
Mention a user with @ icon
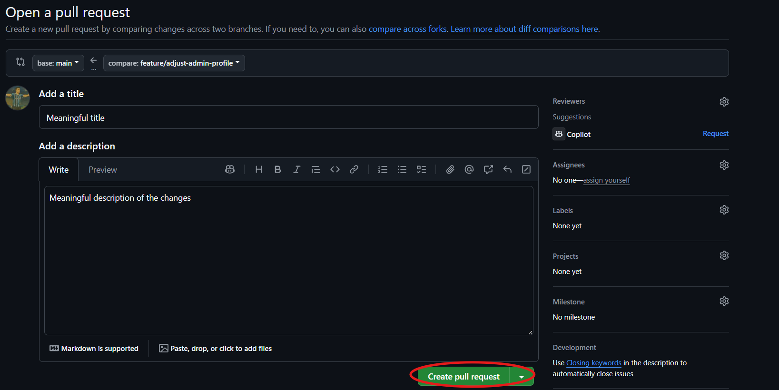pos(469,169)
